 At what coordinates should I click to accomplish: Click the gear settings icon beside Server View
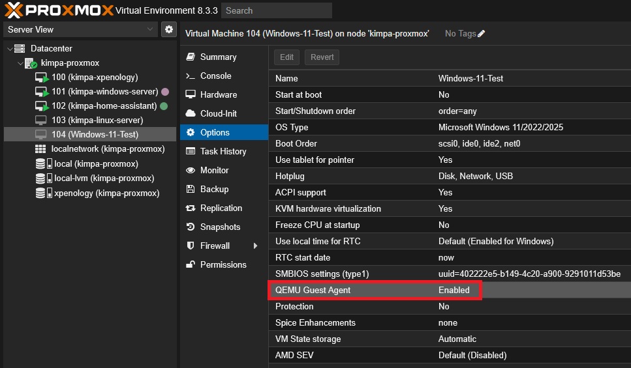pos(169,29)
